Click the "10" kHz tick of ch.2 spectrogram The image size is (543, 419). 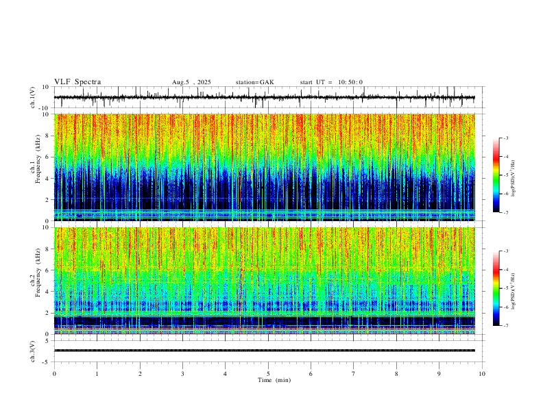tap(46, 227)
